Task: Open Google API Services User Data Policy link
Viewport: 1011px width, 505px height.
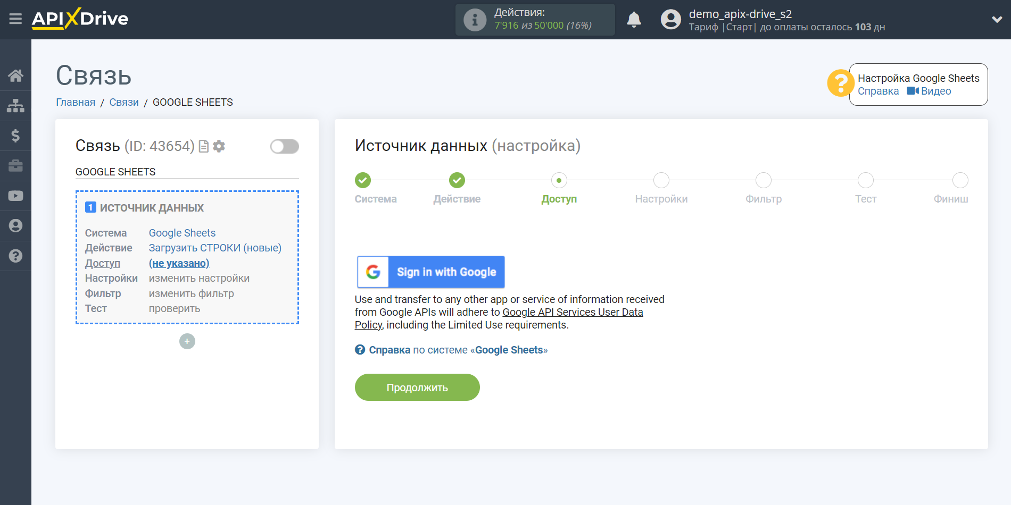Action: tap(573, 312)
